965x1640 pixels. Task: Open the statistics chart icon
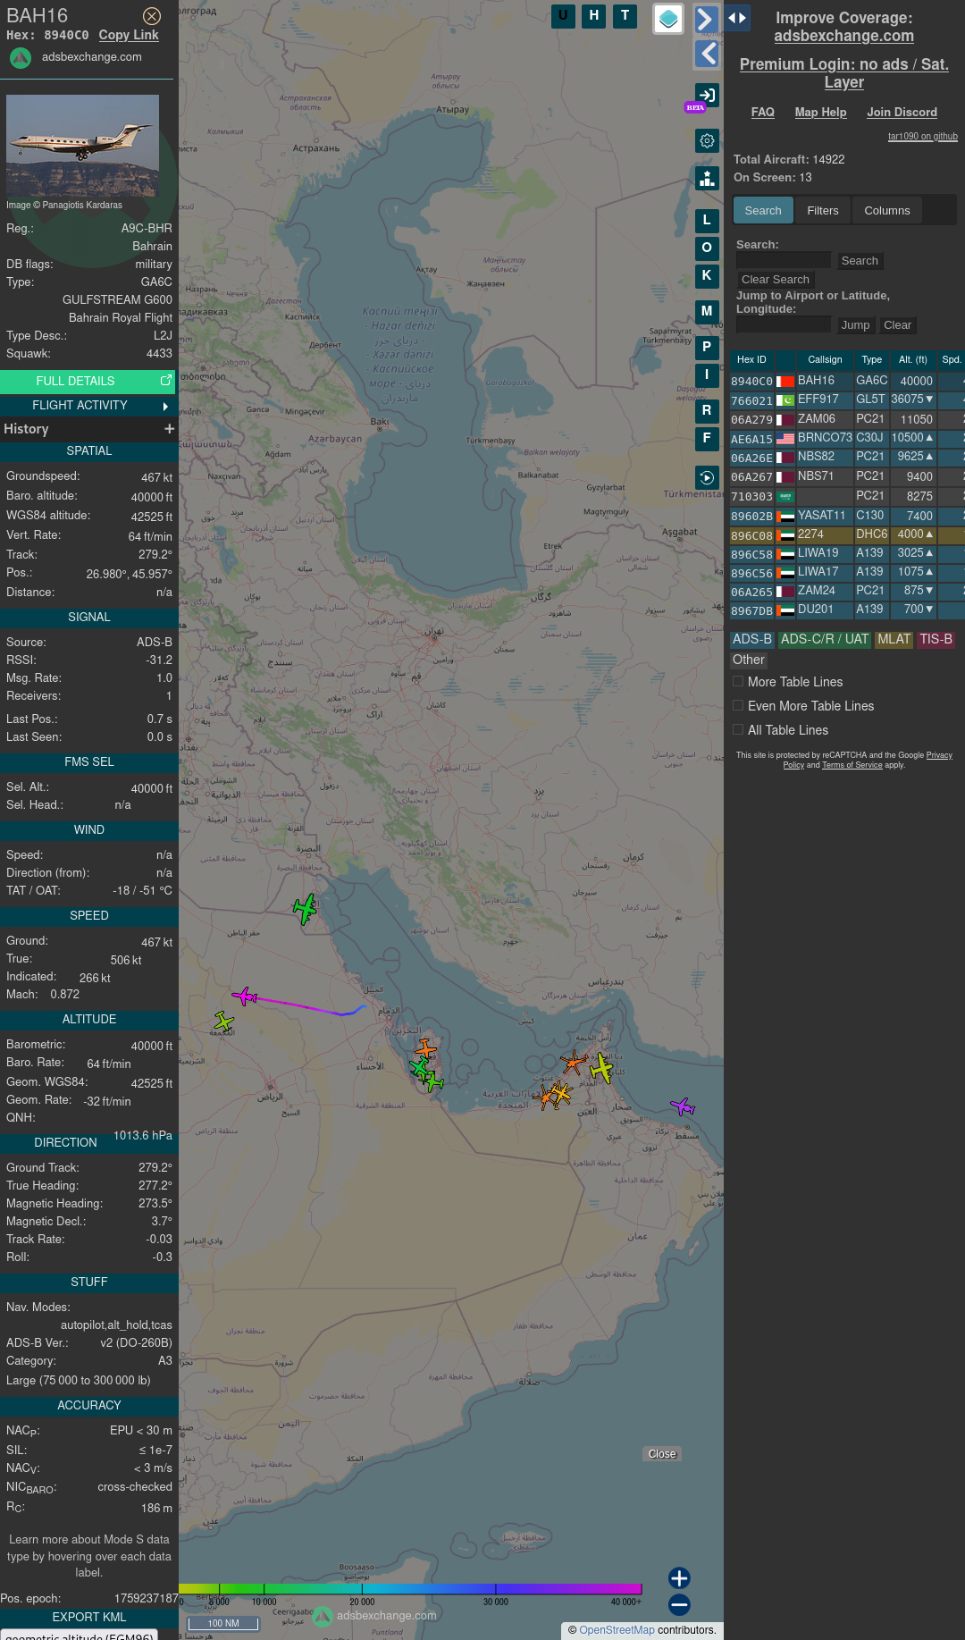(x=707, y=179)
